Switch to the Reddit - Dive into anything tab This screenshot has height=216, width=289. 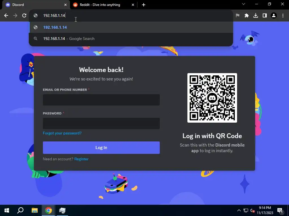click(x=104, y=5)
